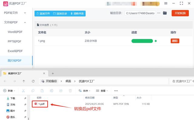Open 图片 in Explorer sidebar
The image size is (194, 120).
pyautogui.click(x=11, y=111)
